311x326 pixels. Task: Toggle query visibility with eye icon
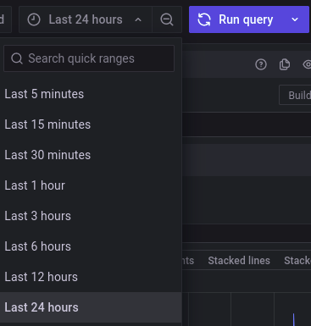(307, 64)
